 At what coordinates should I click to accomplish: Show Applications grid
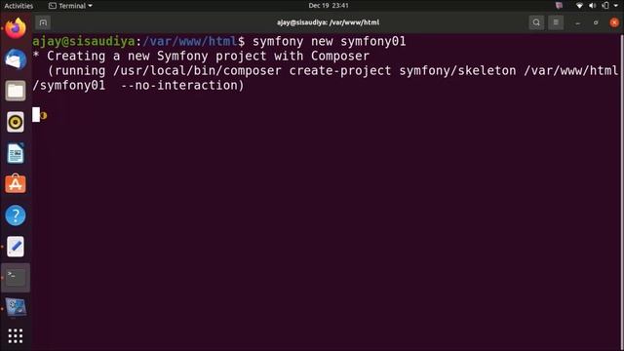click(16, 335)
